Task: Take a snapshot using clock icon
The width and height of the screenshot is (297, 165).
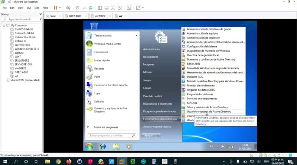Action: tap(78, 8)
